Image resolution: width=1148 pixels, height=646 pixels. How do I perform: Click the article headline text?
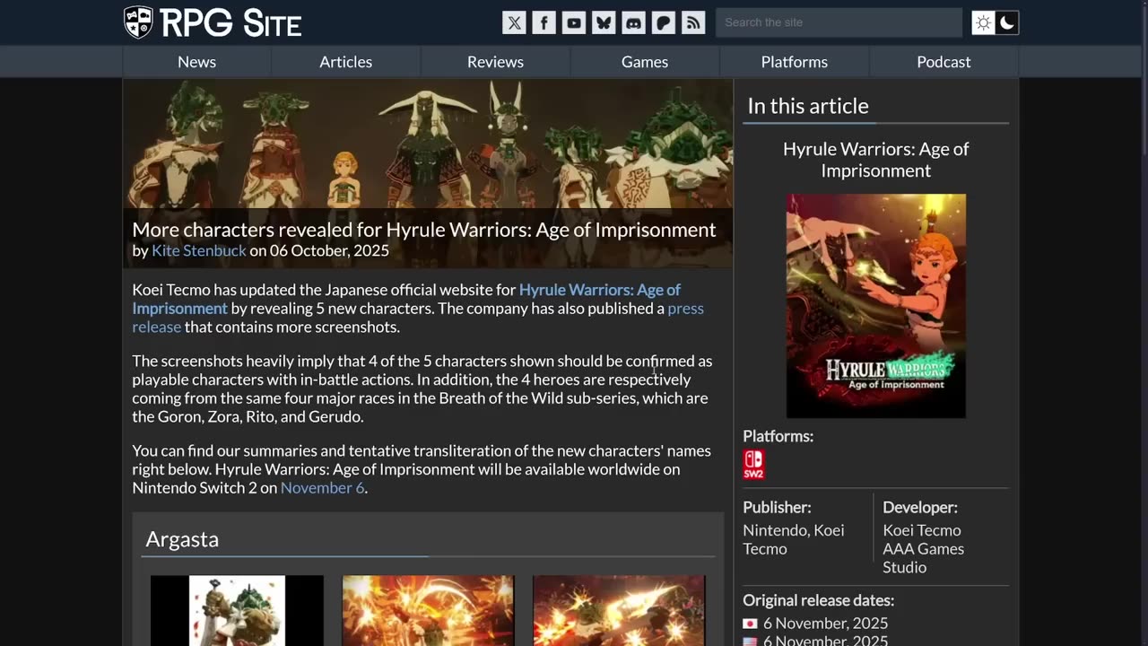(424, 230)
